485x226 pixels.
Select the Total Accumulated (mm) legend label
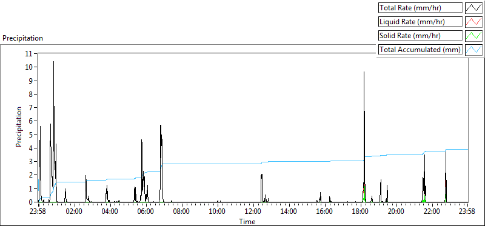point(421,49)
